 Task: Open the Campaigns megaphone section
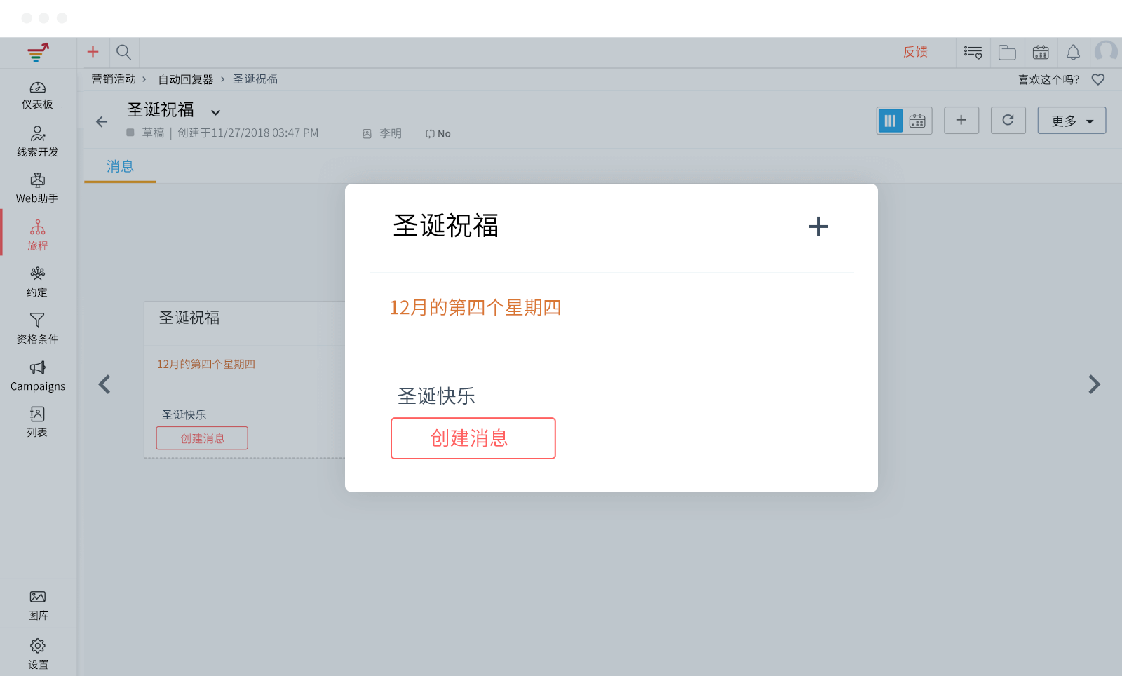point(37,376)
